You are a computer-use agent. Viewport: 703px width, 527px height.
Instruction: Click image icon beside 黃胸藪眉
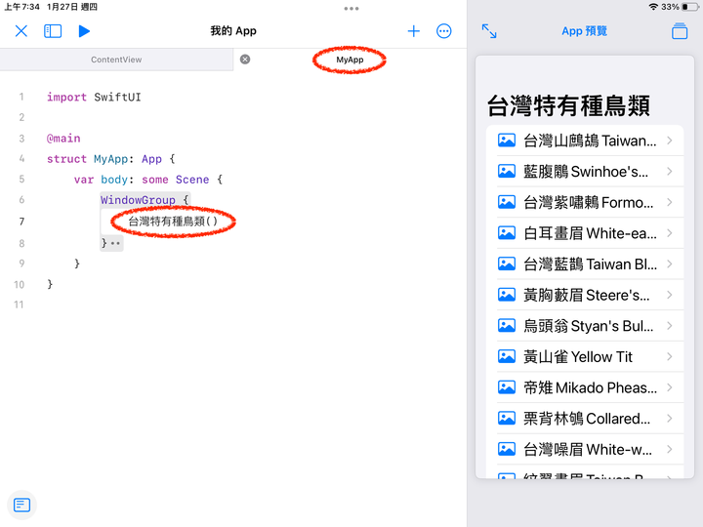click(x=507, y=295)
